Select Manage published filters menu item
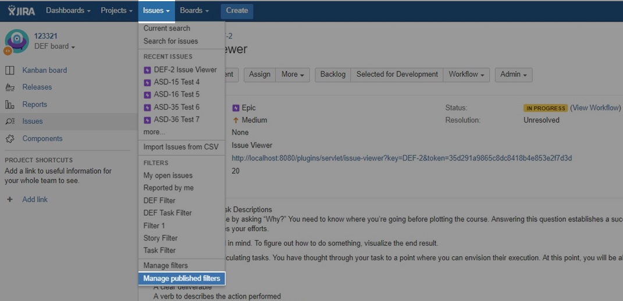The height and width of the screenshot is (301, 623). tap(181, 278)
